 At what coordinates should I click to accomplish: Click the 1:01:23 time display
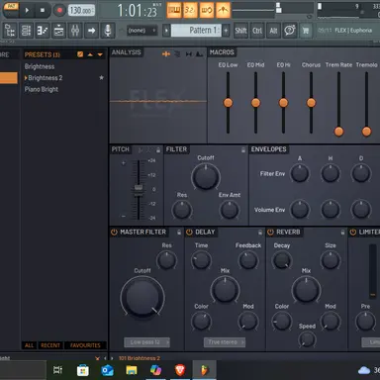(138, 11)
